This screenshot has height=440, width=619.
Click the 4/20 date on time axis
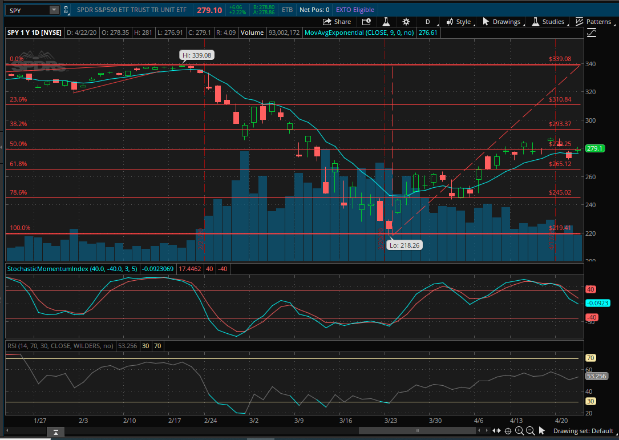tap(561, 421)
